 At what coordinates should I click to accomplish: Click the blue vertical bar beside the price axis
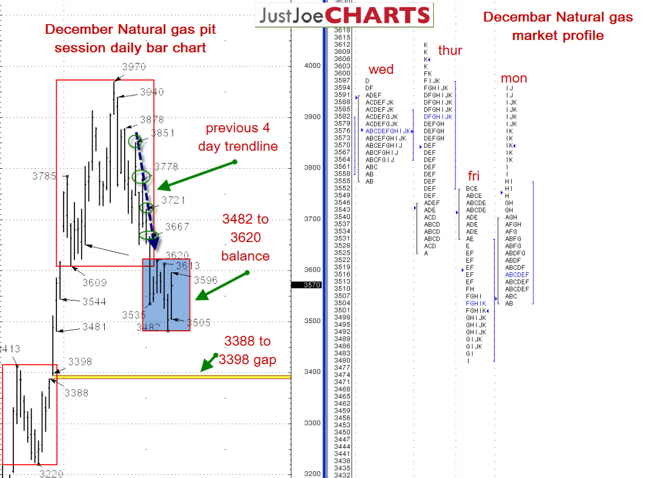328,242
